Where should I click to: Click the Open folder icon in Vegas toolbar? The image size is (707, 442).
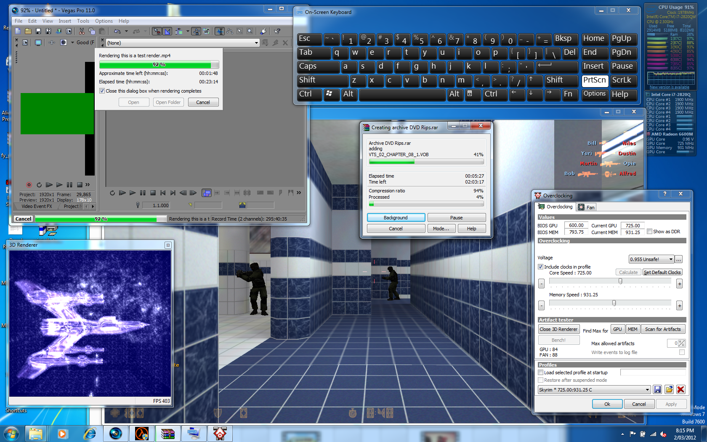pos(28,31)
